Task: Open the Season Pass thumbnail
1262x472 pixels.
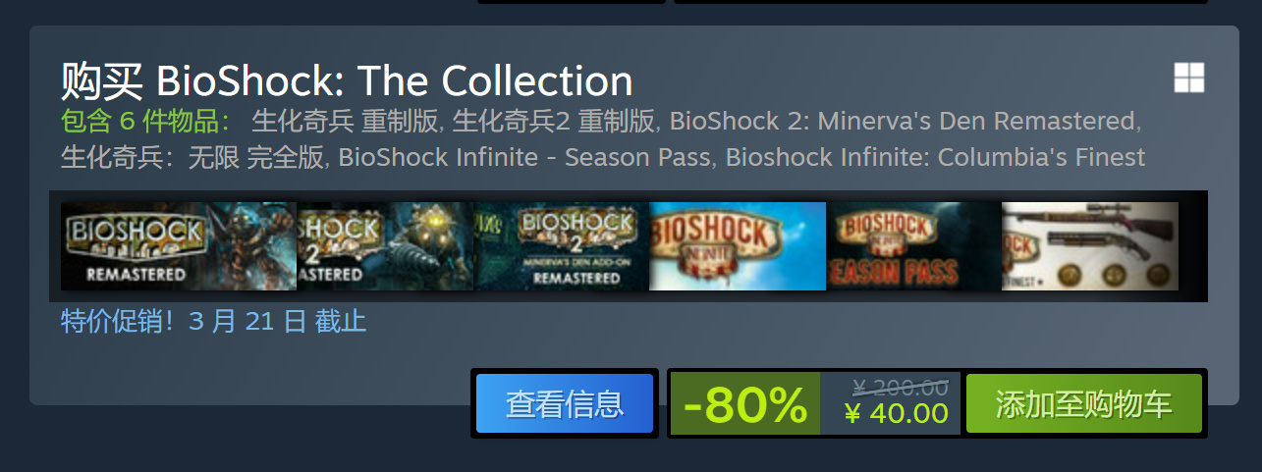Action: [x=913, y=246]
